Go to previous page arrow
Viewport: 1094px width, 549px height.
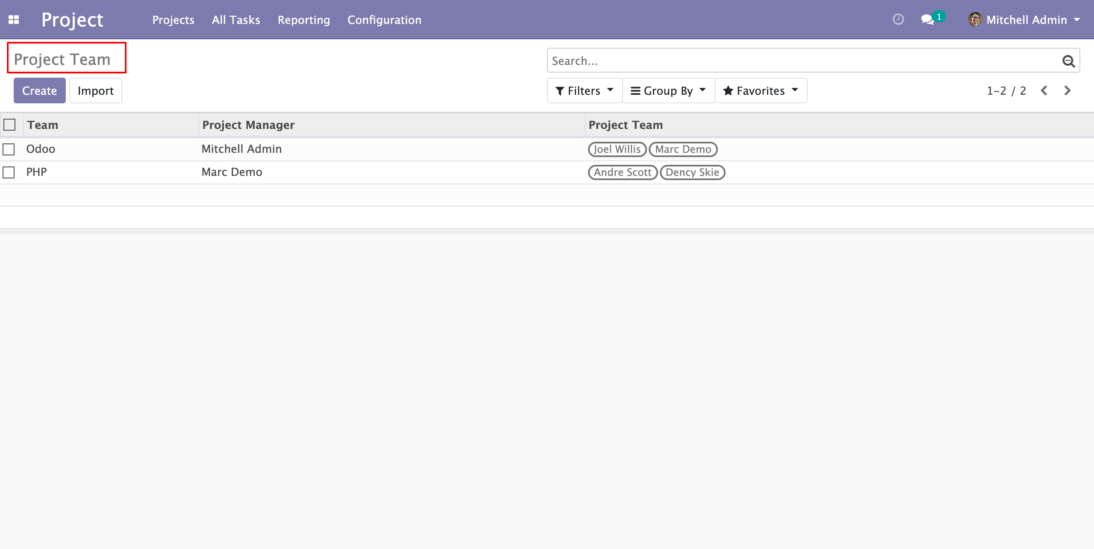(1044, 91)
